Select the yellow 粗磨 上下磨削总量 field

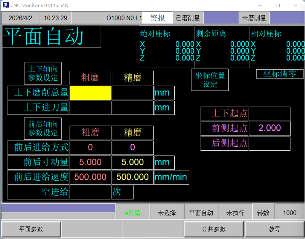90,93
